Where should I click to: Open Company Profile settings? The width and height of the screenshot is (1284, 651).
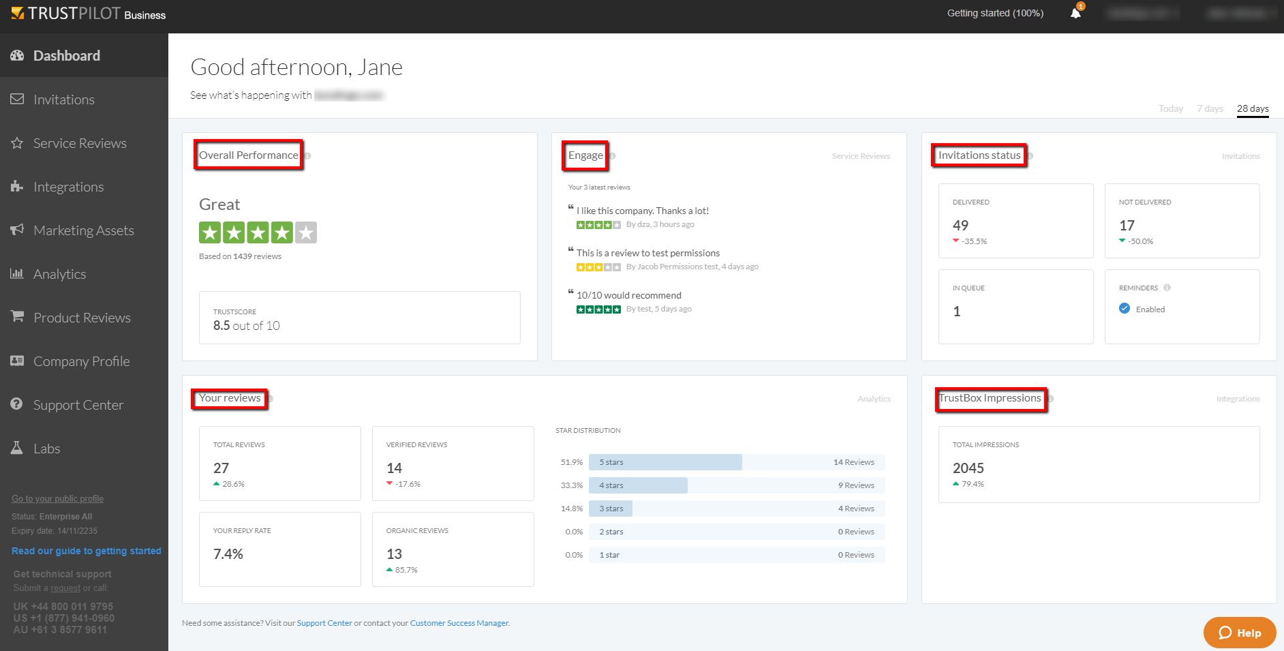click(84, 361)
